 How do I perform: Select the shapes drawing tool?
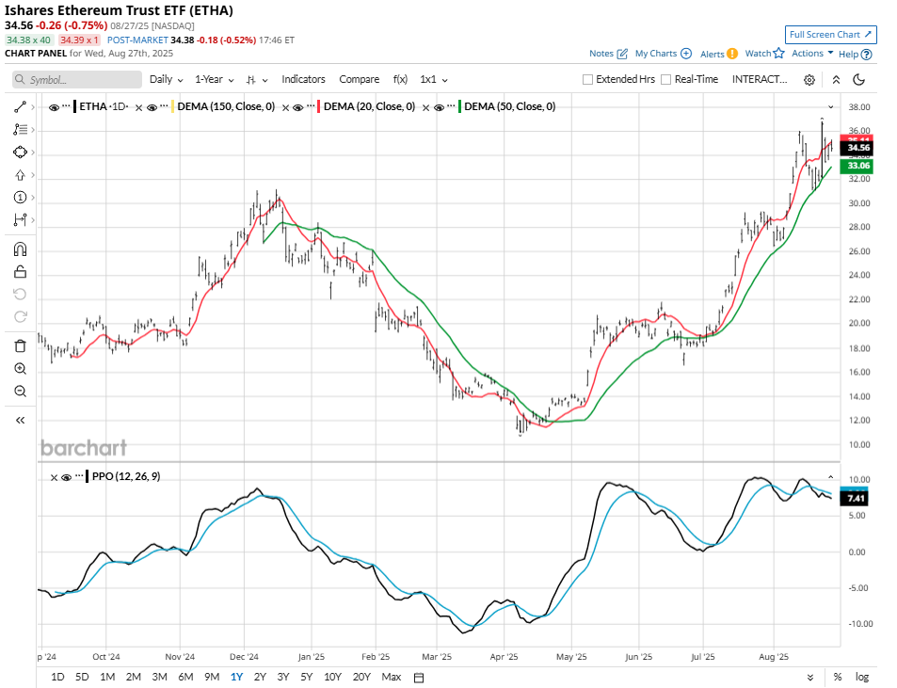[20, 152]
